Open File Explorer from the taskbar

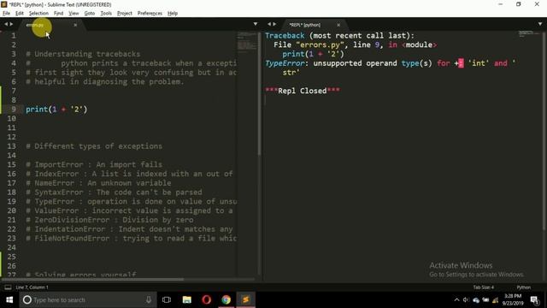[187, 299]
